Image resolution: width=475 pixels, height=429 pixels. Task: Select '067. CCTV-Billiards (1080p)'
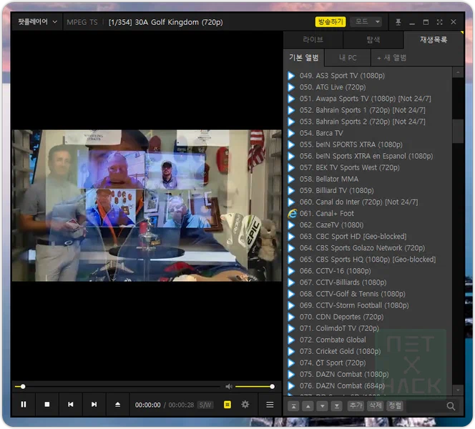pyautogui.click(x=343, y=282)
